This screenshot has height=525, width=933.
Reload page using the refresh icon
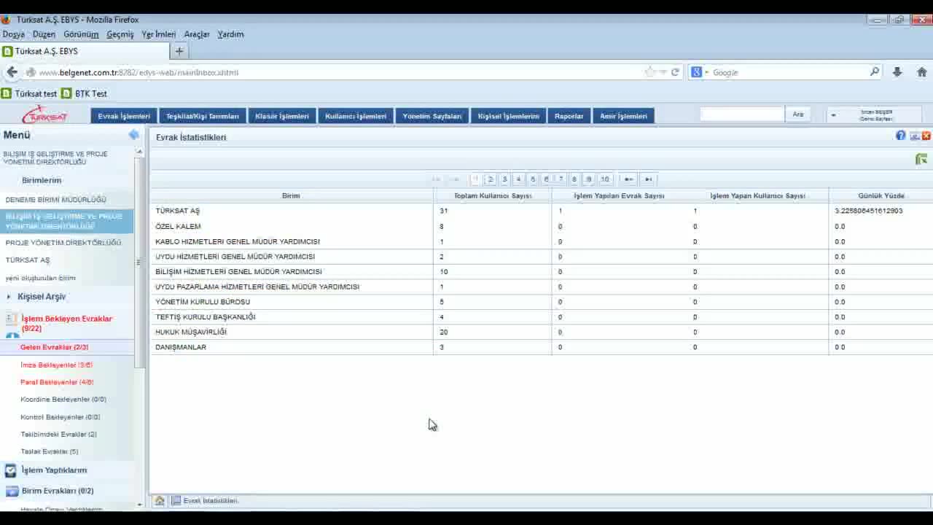click(x=675, y=72)
